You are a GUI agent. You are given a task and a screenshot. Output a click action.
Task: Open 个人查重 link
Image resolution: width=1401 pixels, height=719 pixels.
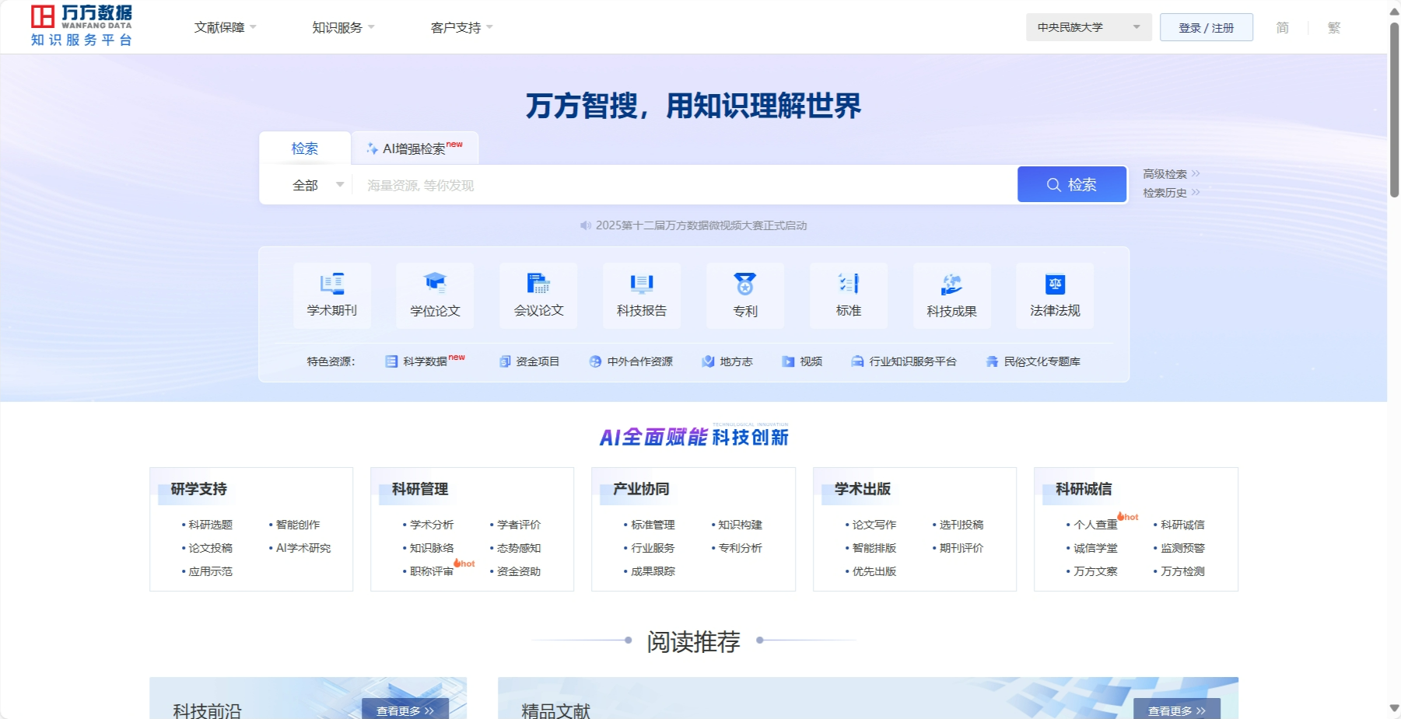(1095, 525)
